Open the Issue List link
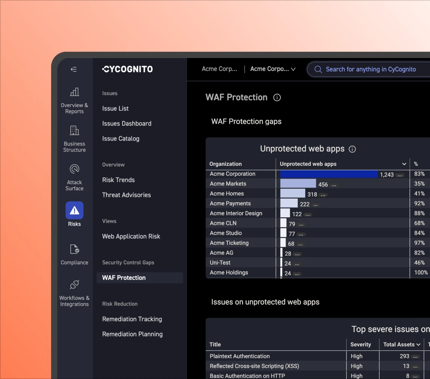Screen dimensions: 430x379 coord(115,108)
